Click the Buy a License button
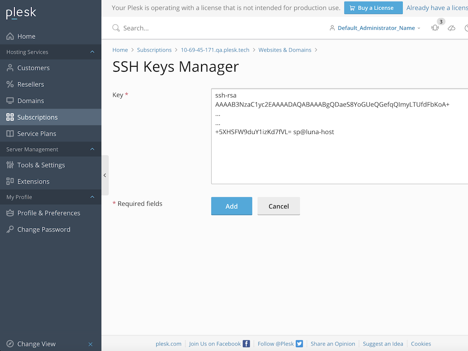This screenshot has height=351, width=468. [x=373, y=8]
